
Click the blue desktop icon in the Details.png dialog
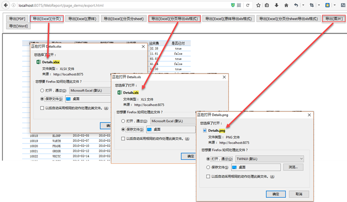coord(234,167)
